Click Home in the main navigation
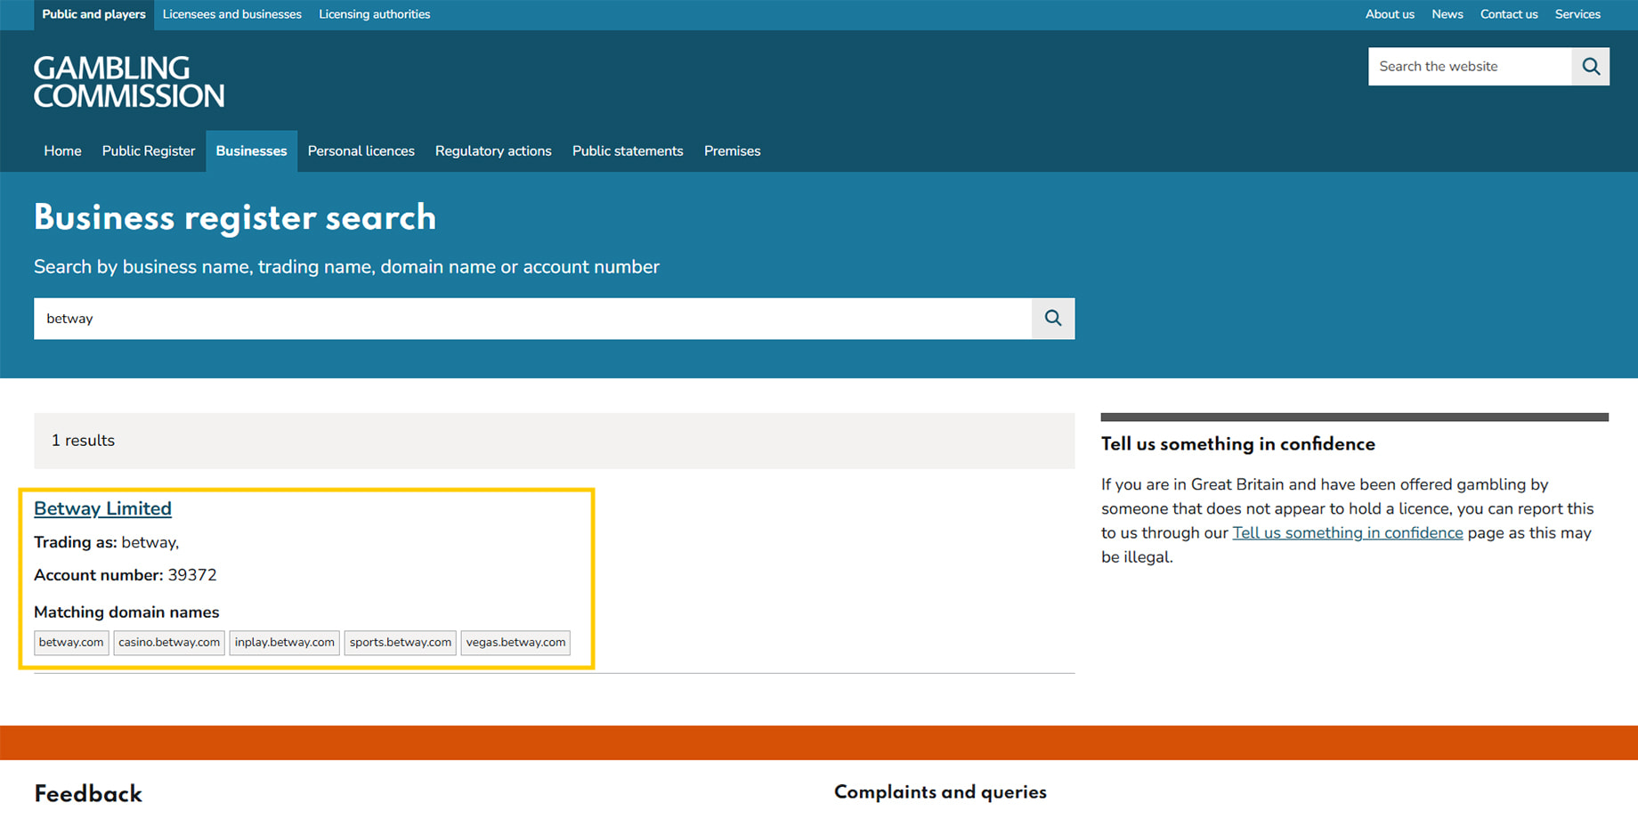Screen dimensions: 1638x819 (62, 151)
